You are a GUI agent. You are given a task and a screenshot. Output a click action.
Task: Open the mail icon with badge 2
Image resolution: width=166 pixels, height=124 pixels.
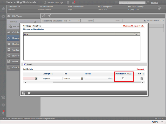point(73,2)
